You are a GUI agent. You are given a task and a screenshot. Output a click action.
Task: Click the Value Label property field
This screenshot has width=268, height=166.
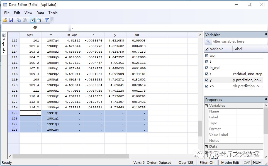point(250,135)
